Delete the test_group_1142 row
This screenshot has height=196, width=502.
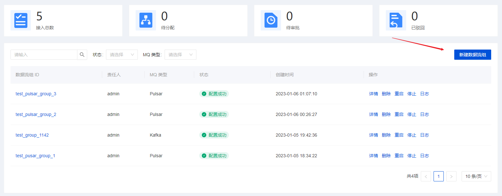(x=386, y=135)
